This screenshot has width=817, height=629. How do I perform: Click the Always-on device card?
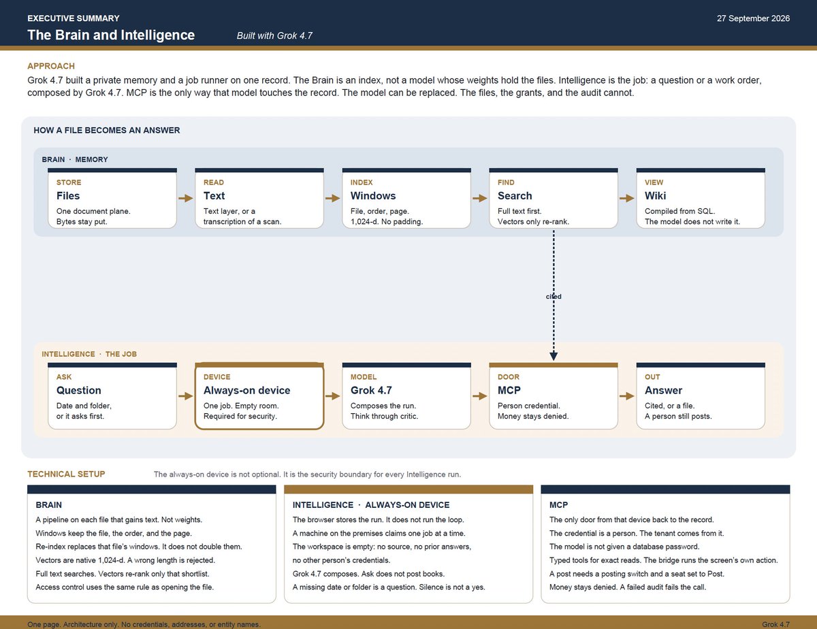259,396
